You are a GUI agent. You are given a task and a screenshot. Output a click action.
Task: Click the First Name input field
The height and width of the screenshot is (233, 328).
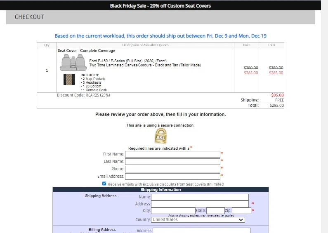click(x=172, y=154)
